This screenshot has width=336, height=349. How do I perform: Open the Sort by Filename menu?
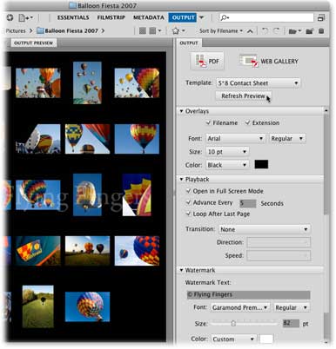point(221,31)
